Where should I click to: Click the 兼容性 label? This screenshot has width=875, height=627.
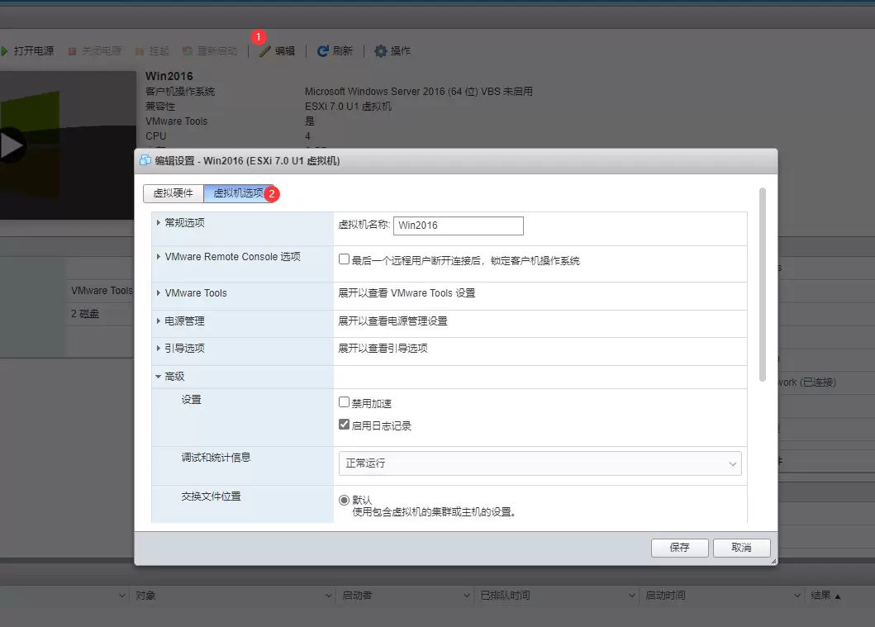160,107
